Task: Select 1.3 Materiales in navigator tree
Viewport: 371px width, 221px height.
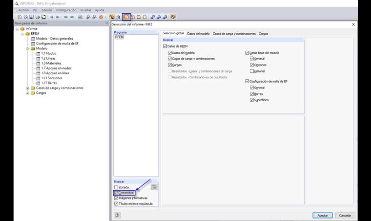Action: pyautogui.click(x=51, y=63)
